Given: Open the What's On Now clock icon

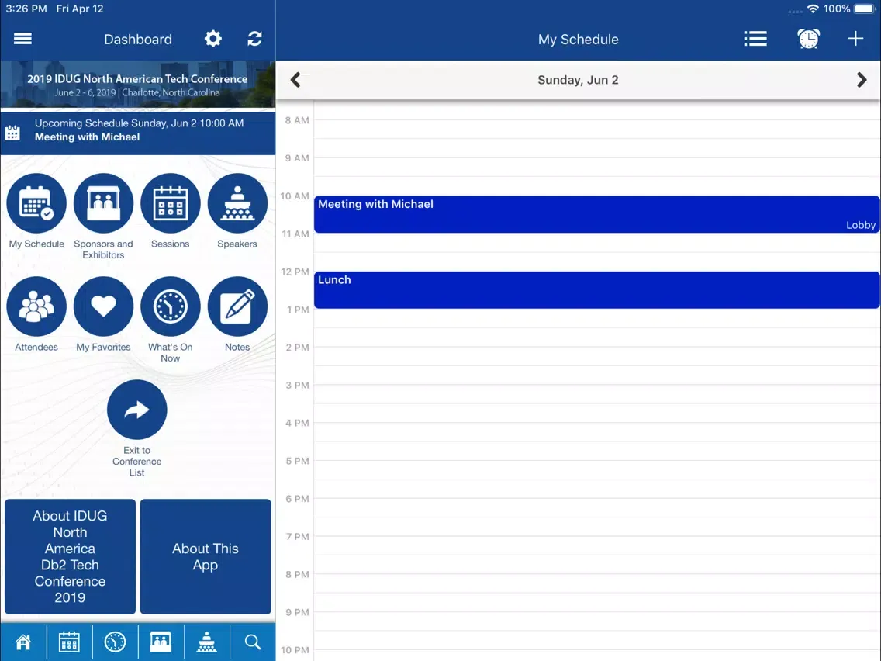Looking at the screenshot, I should click(171, 306).
